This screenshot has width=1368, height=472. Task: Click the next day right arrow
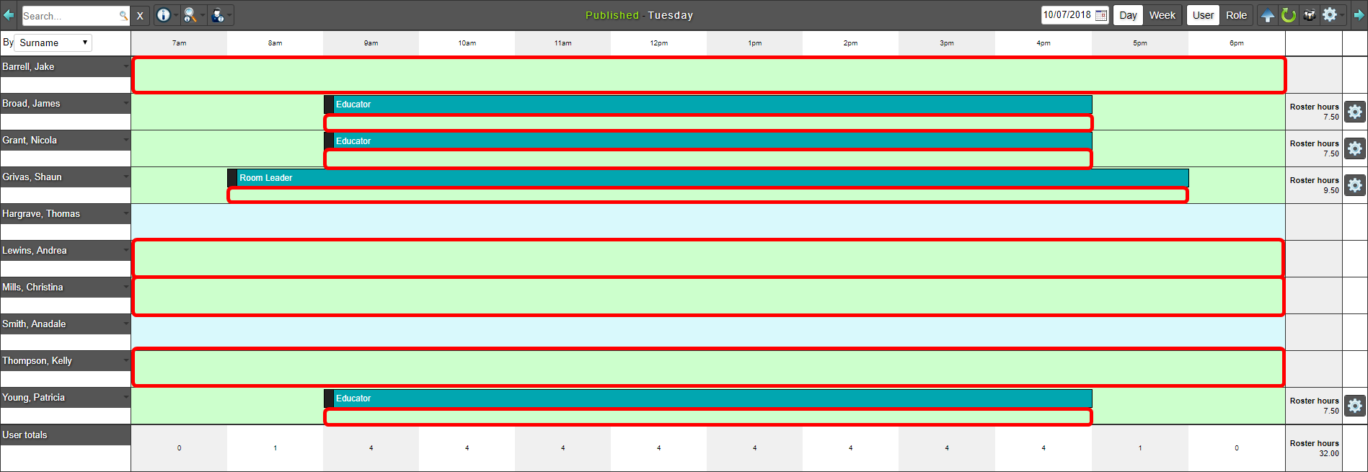point(1359,15)
